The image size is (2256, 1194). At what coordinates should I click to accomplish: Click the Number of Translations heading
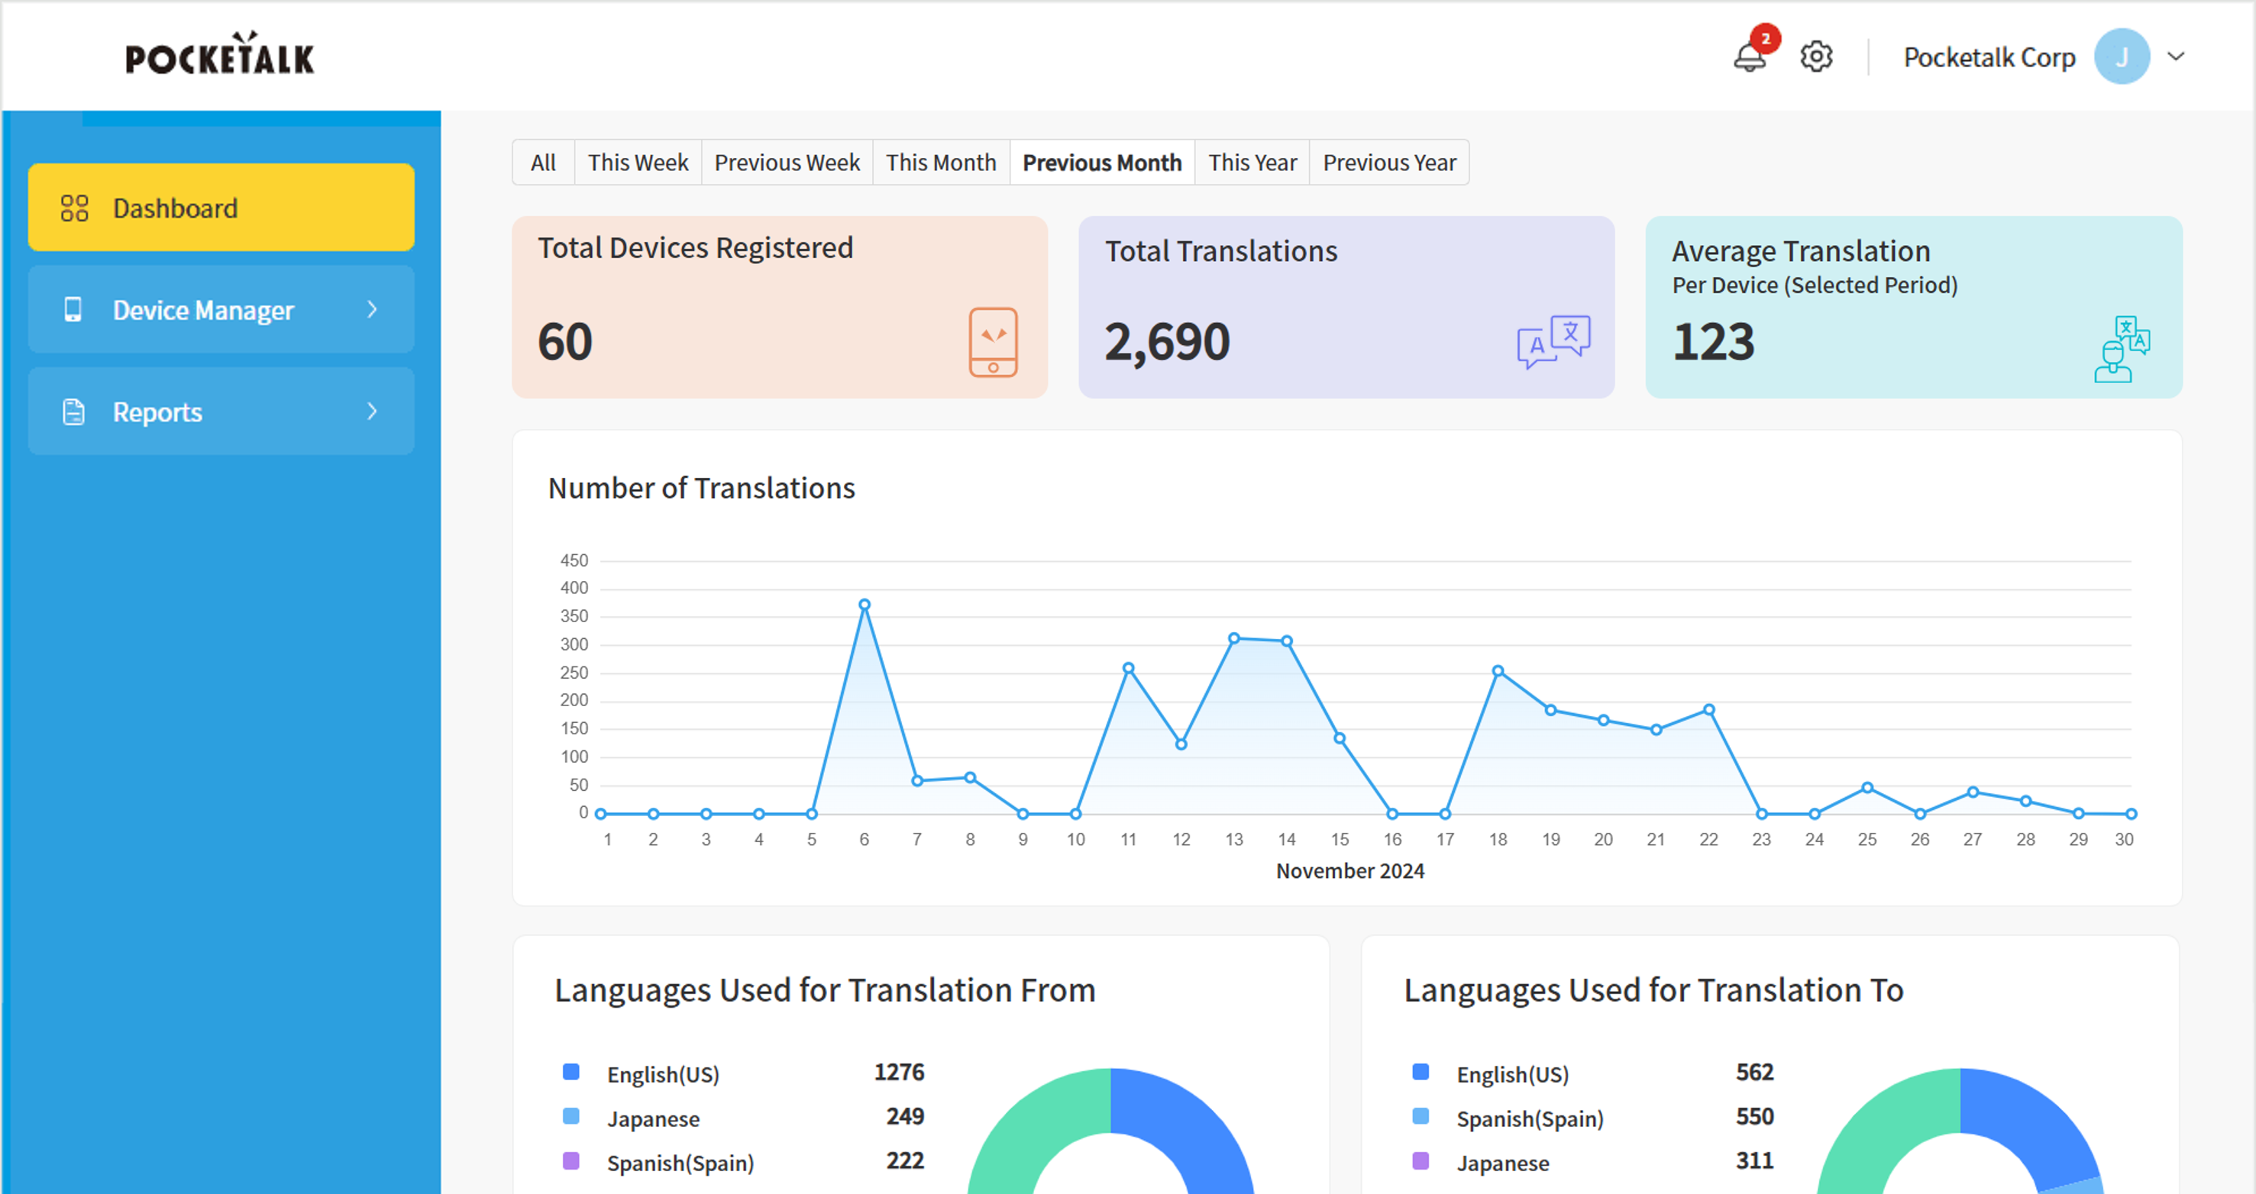click(x=700, y=488)
